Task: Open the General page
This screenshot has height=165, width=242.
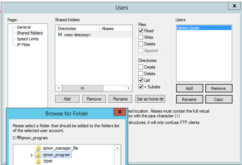Action: click(x=24, y=27)
